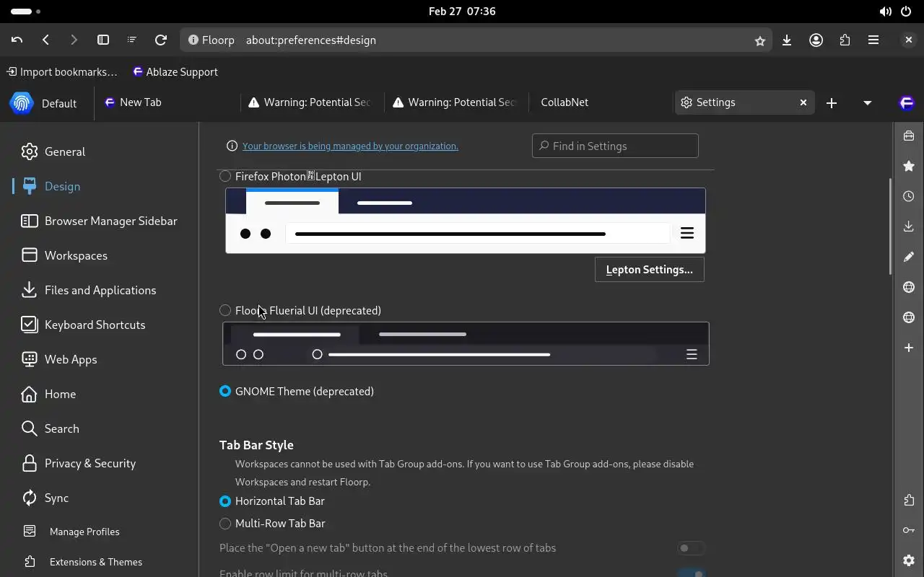Reload the current page
The height and width of the screenshot is (577, 924).
[161, 40]
